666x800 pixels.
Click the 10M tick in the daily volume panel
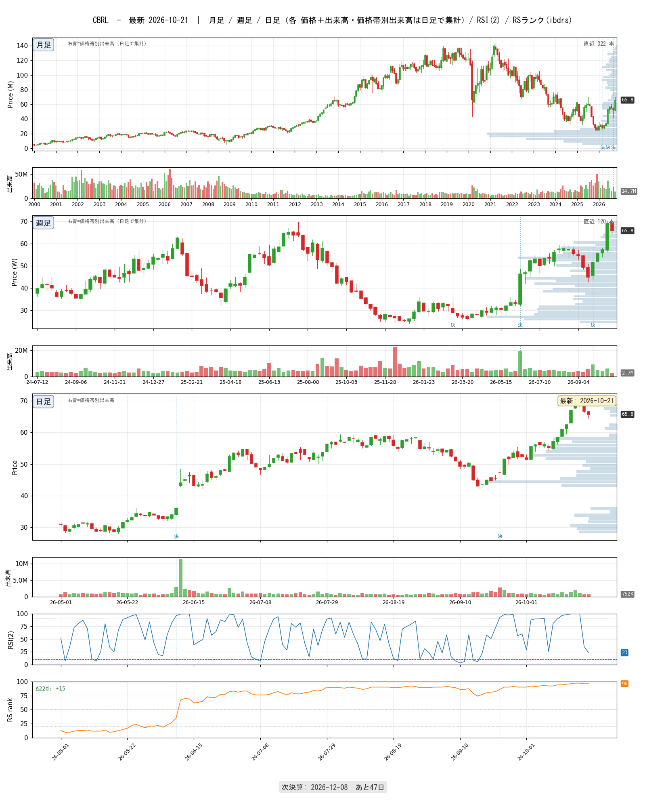tap(21, 564)
